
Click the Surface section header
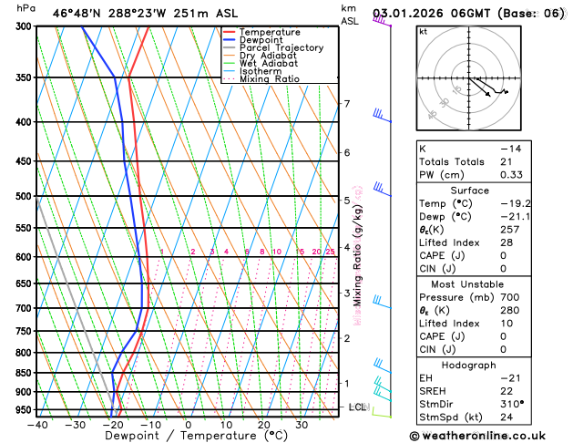point(469,191)
